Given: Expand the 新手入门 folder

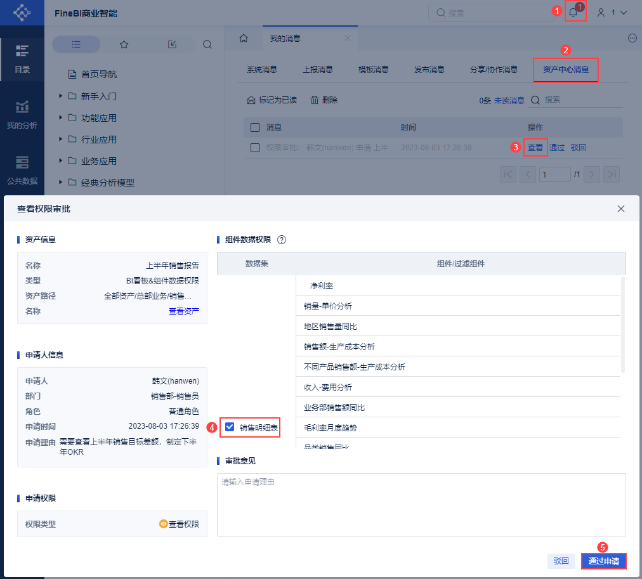Looking at the screenshot, I should coord(61,96).
